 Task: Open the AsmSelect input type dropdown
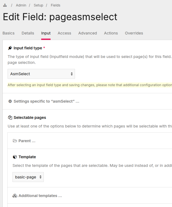click(41, 74)
